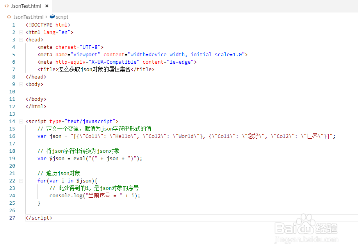The image size is (358, 252).
Task: Click the text/javascript script opening tag
Action: (72, 122)
